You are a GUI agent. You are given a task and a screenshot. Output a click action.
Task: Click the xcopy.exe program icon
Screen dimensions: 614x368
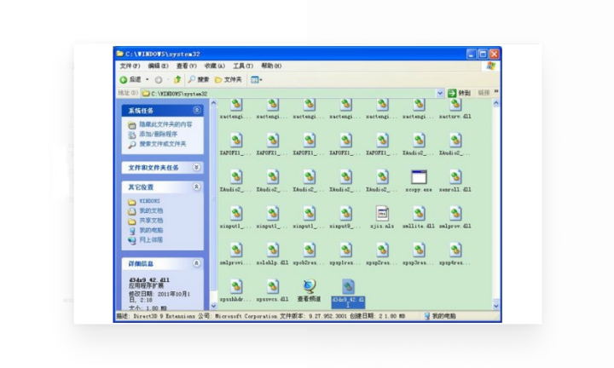[418, 177]
